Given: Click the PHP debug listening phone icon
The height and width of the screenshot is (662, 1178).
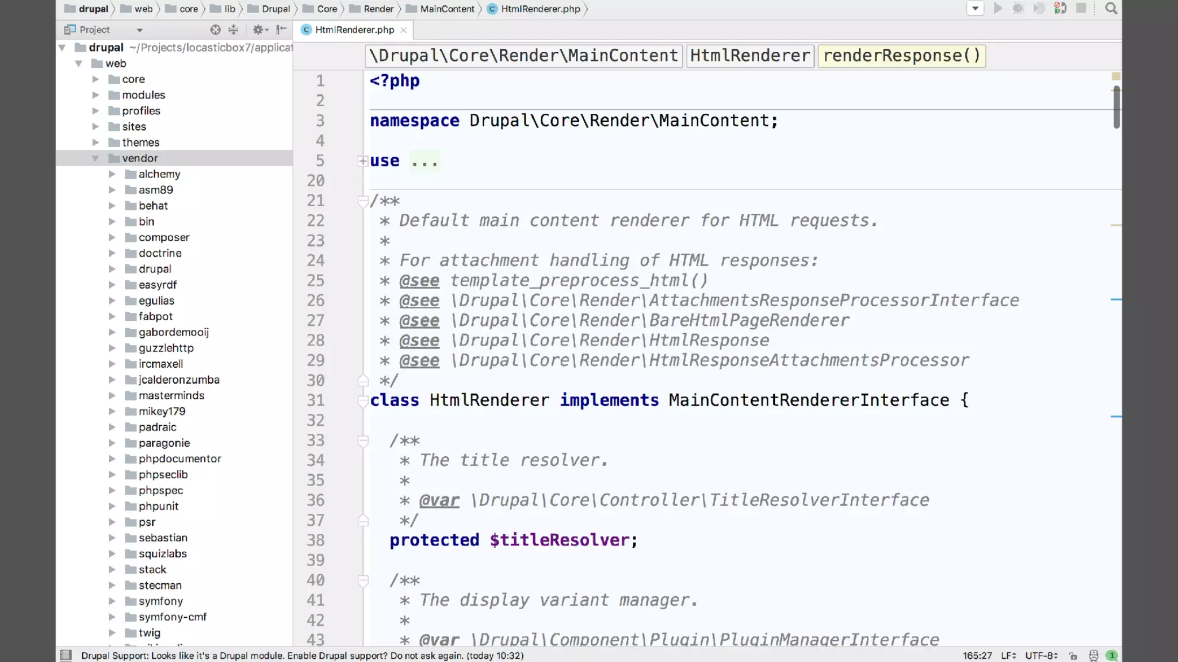Looking at the screenshot, I should tap(1060, 9).
